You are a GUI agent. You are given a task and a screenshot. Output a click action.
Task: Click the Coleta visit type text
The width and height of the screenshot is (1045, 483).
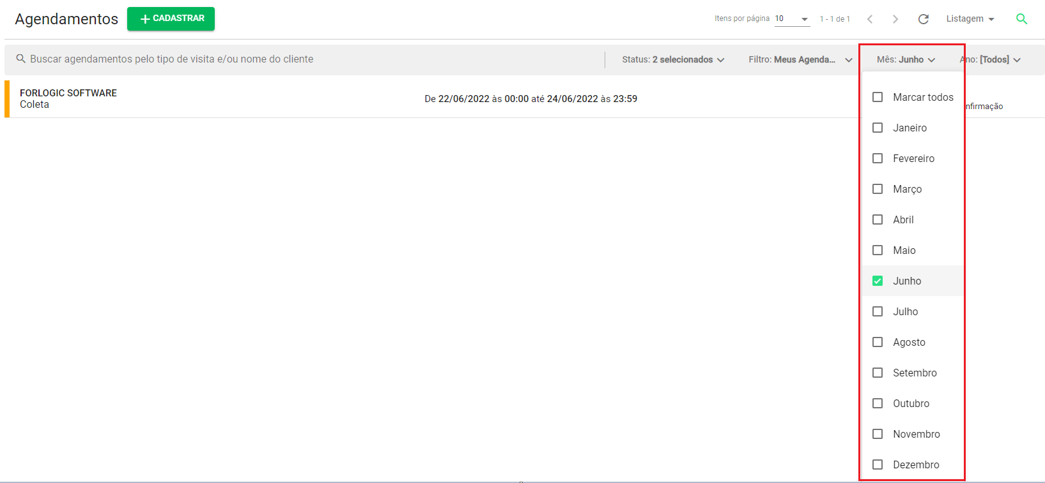(35, 105)
